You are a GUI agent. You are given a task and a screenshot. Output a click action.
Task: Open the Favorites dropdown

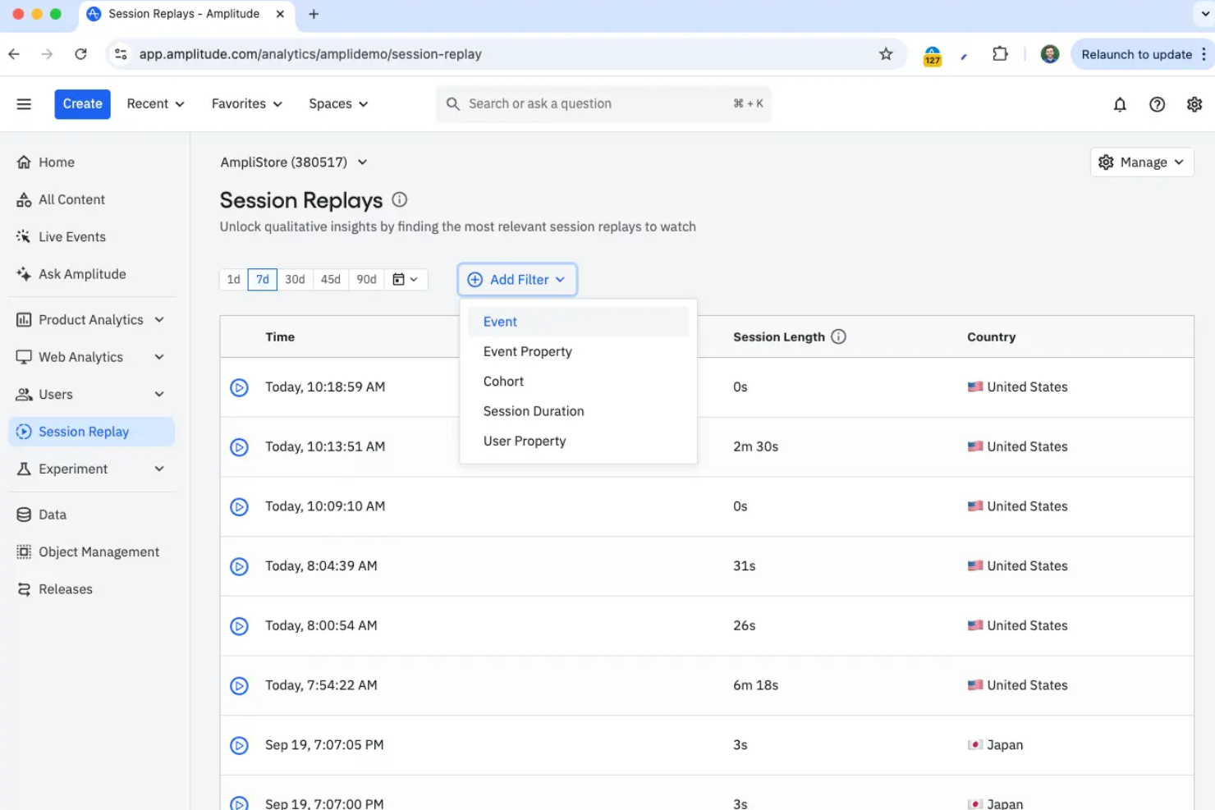246,104
